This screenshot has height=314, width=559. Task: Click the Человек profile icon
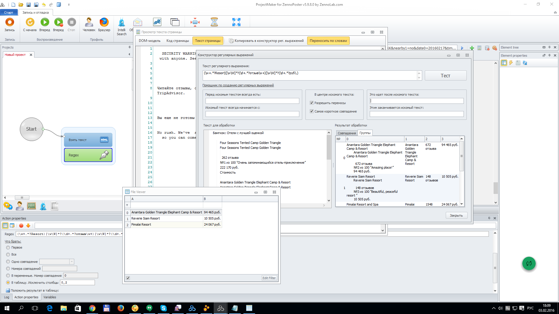coord(89,22)
